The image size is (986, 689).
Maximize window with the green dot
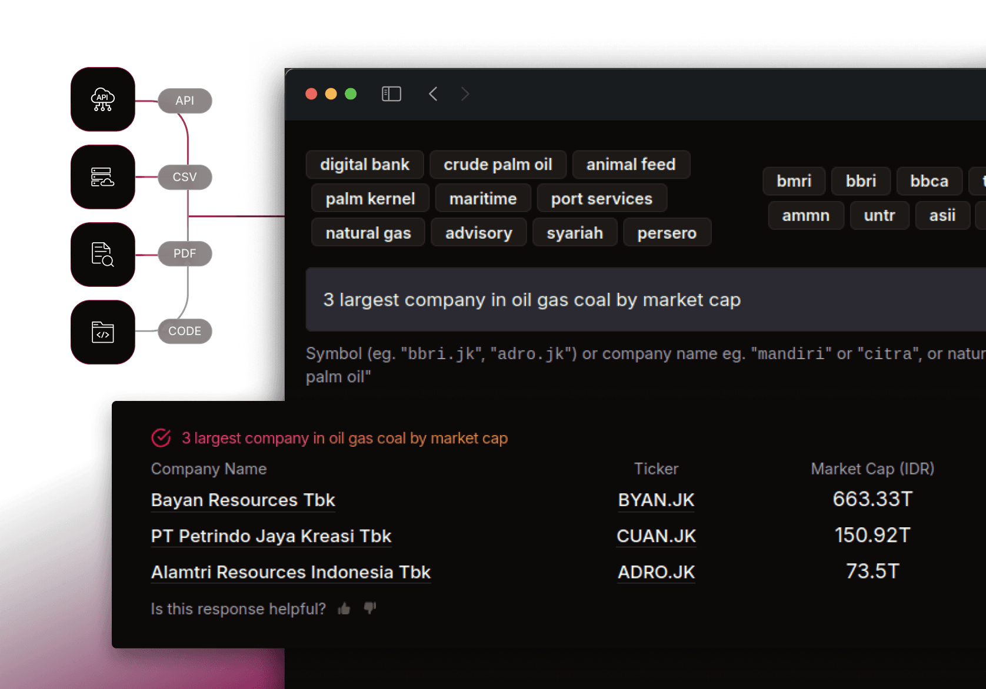pos(351,94)
